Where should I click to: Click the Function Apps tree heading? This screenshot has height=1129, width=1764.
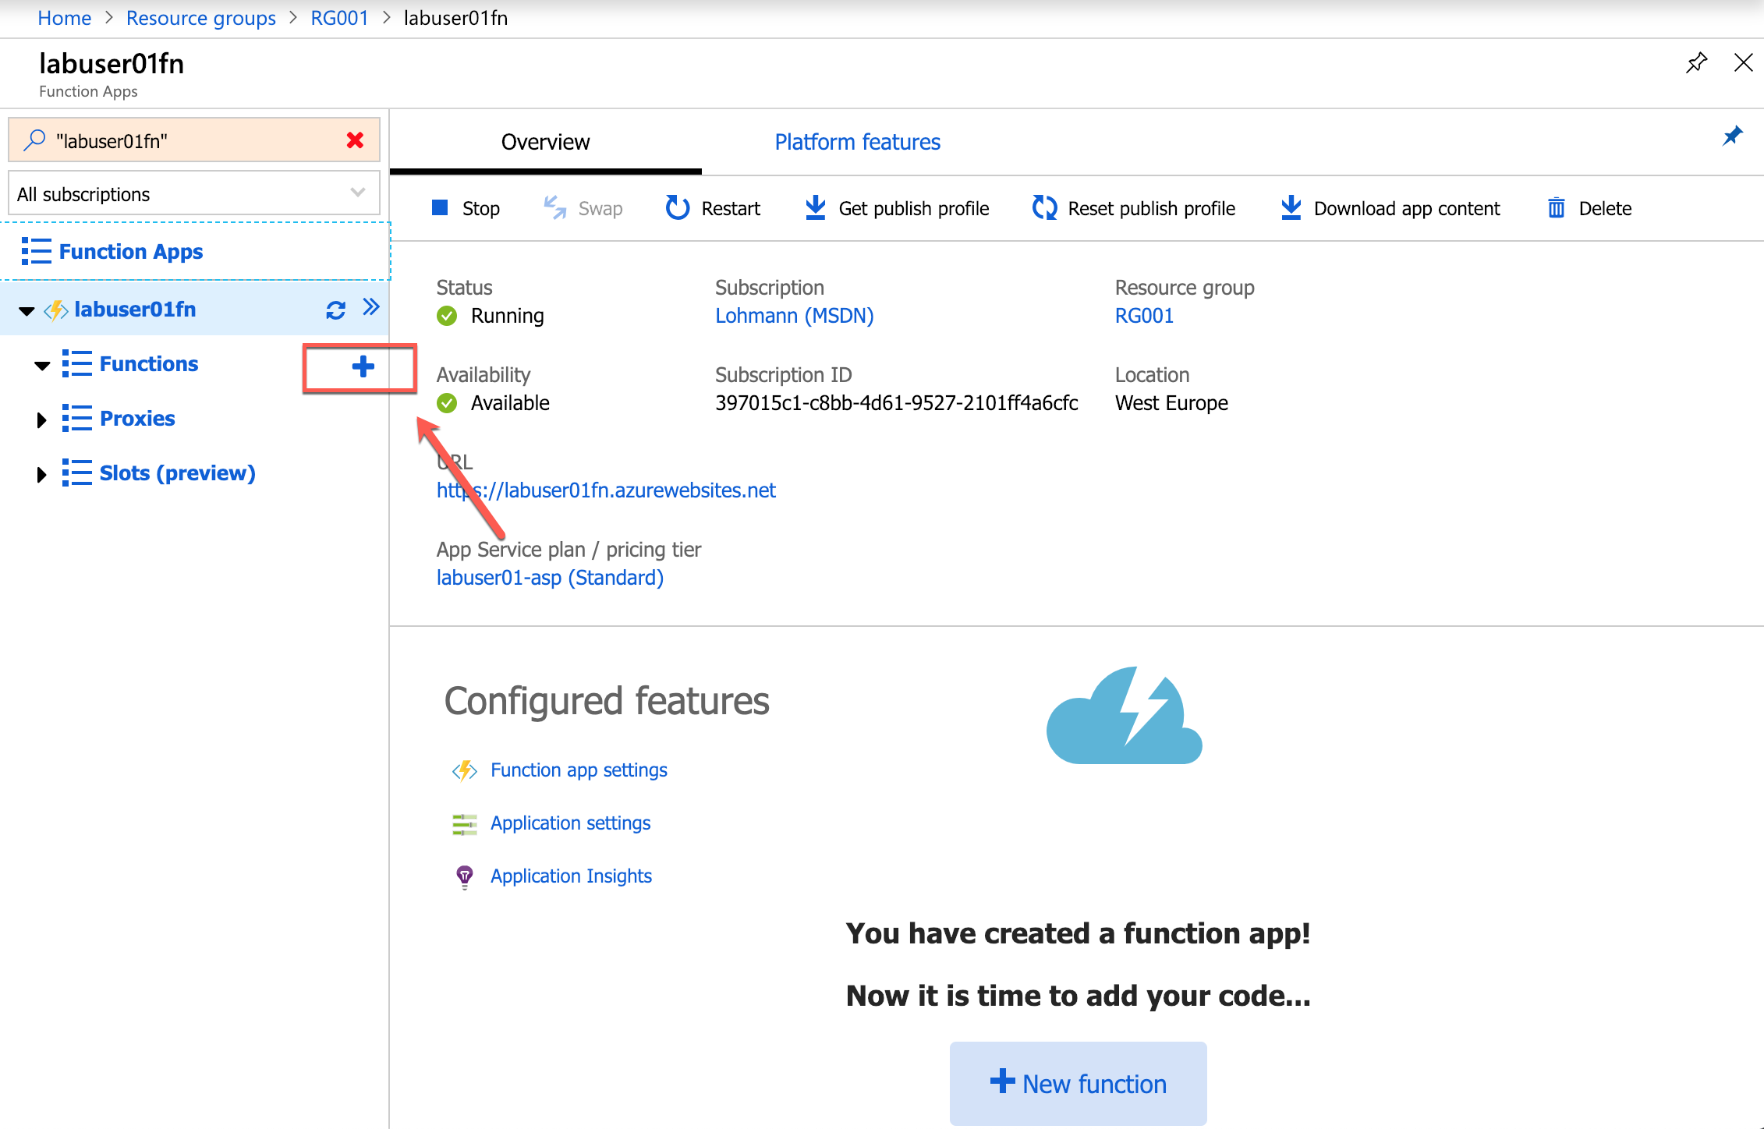130,251
